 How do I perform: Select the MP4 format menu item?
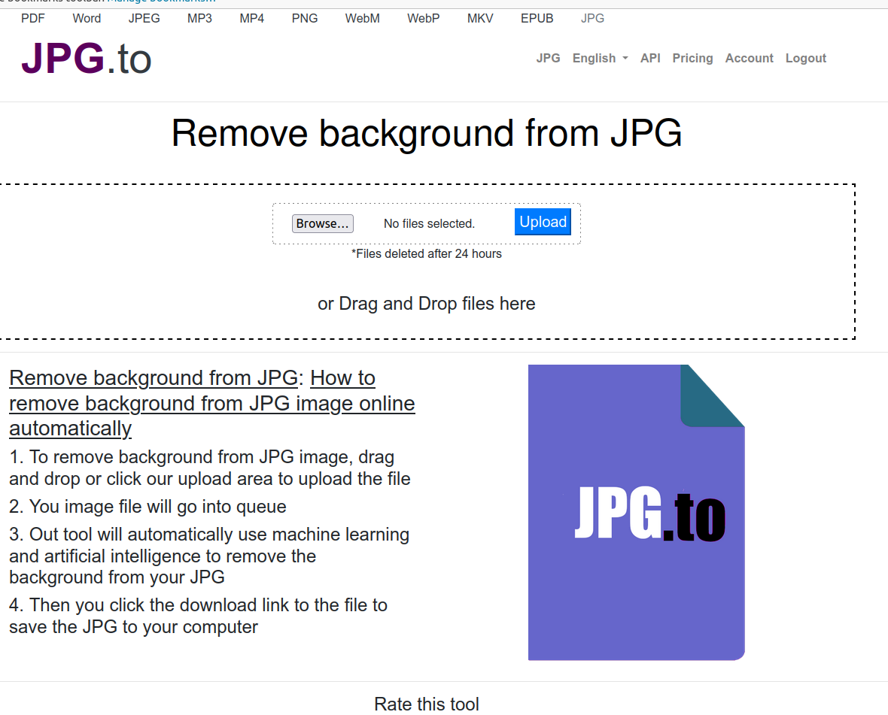coord(251,18)
